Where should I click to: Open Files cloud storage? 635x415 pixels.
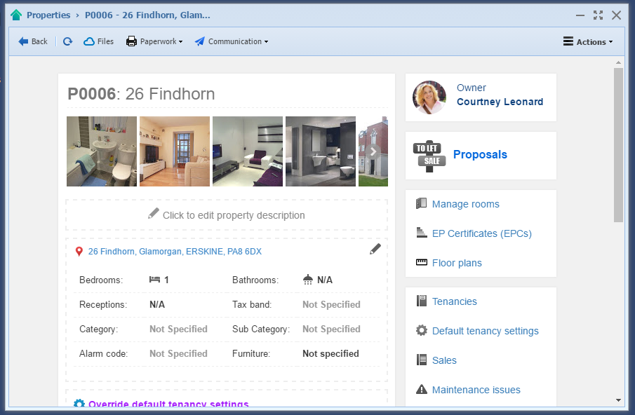click(x=98, y=41)
